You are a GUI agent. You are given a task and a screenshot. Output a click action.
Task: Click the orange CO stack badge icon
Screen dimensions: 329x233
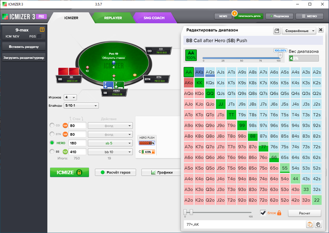65,126
